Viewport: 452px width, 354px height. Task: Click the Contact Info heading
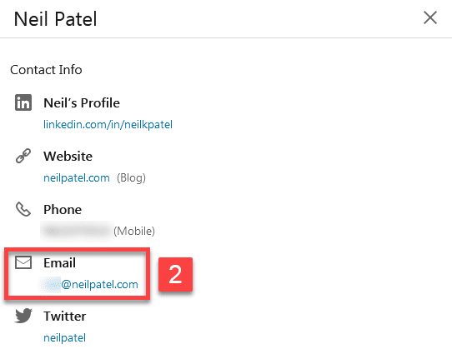point(46,70)
